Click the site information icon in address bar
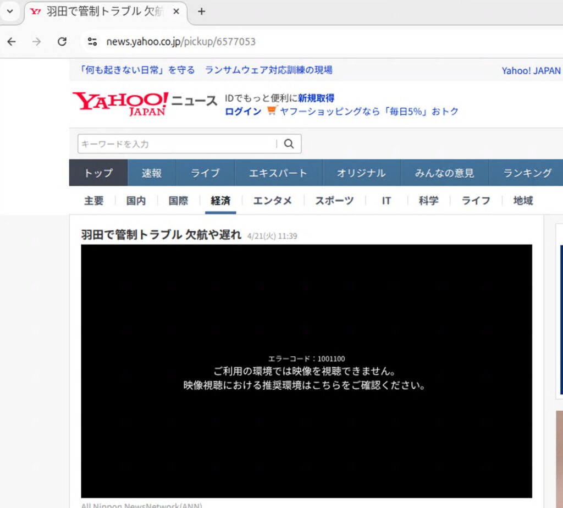Viewport: 563px width, 508px height. pyautogui.click(x=92, y=42)
